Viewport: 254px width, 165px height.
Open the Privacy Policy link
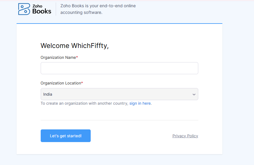185,136
